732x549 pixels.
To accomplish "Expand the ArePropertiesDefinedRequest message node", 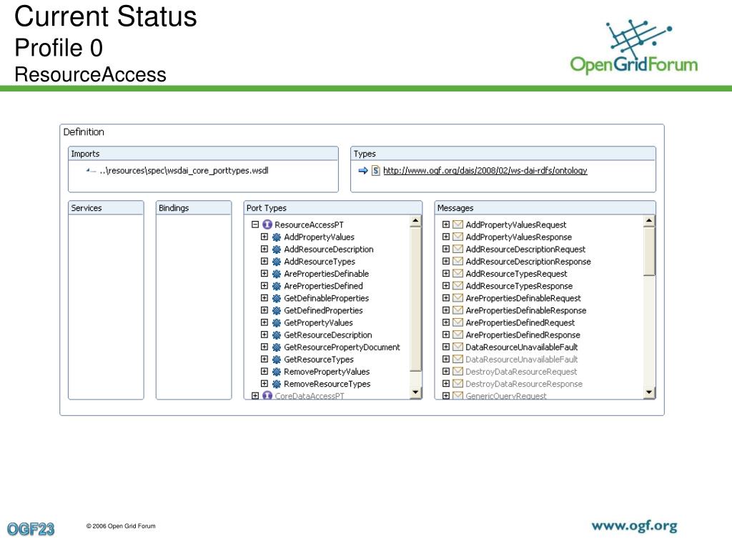I will click(x=446, y=322).
